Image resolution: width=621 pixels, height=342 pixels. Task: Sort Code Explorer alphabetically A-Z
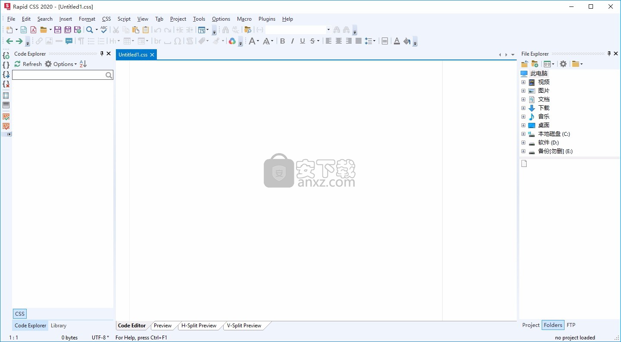pyautogui.click(x=83, y=64)
